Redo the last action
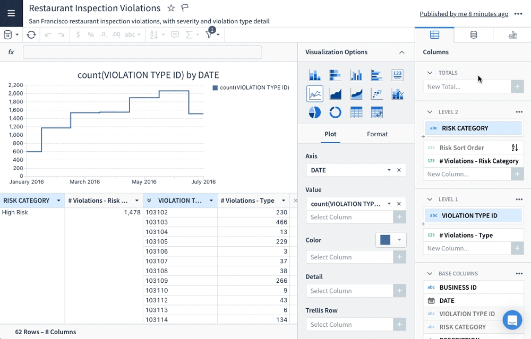The image size is (531, 339). pyautogui.click(x=61, y=34)
